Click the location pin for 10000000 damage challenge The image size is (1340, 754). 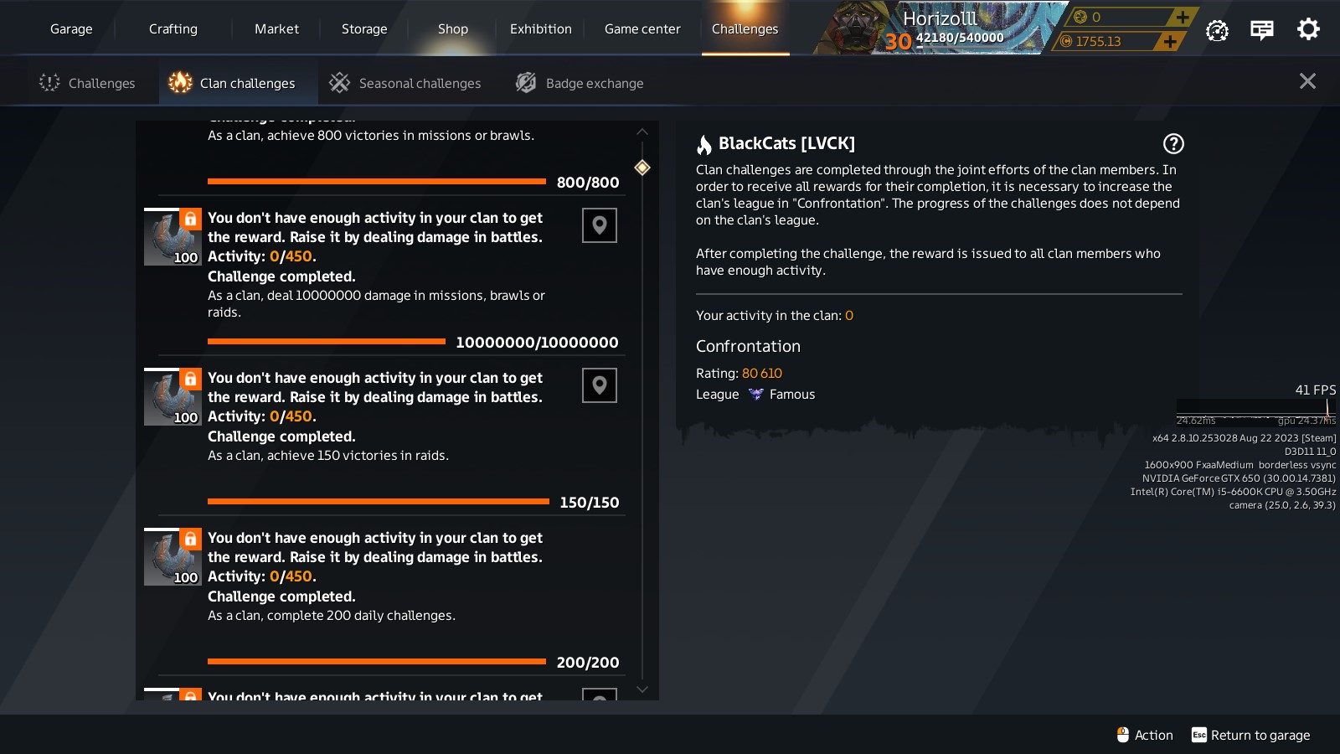(600, 225)
